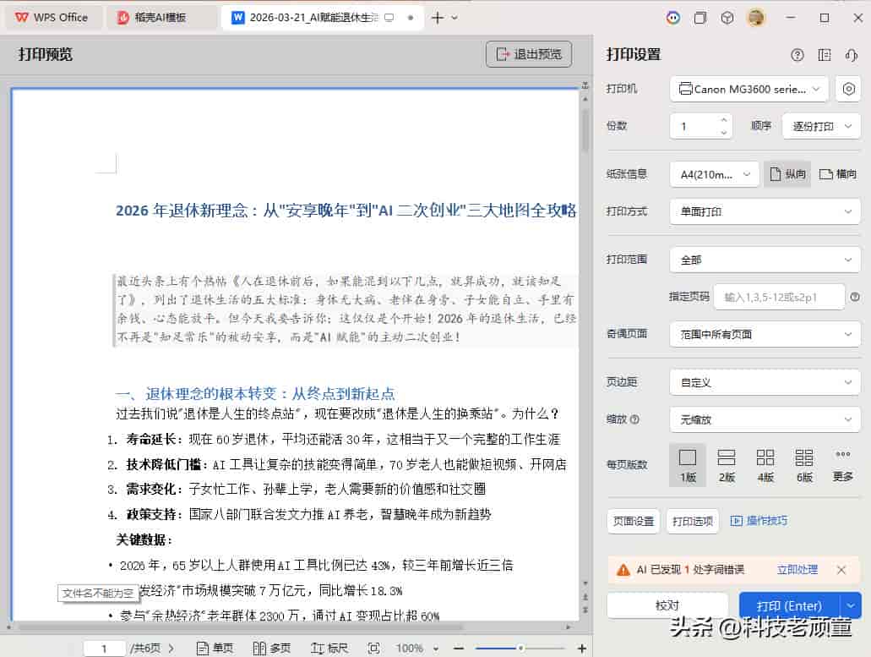Screen dimensions: 871x657
Task: Decrease copies with the down arrow
Action: [x=723, y=132]
